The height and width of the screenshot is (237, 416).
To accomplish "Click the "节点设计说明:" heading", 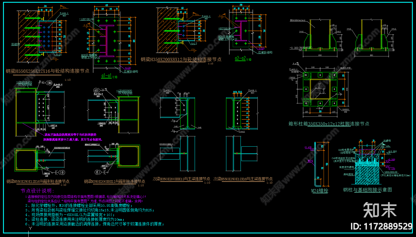I will 37,191.
